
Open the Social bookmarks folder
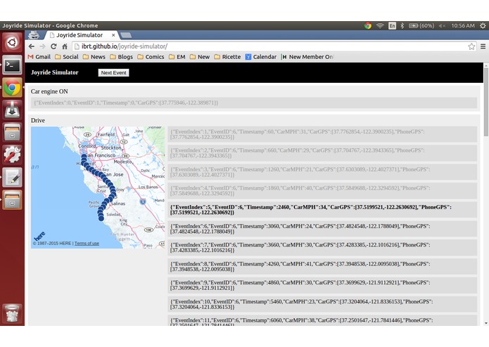click(67, 57)
